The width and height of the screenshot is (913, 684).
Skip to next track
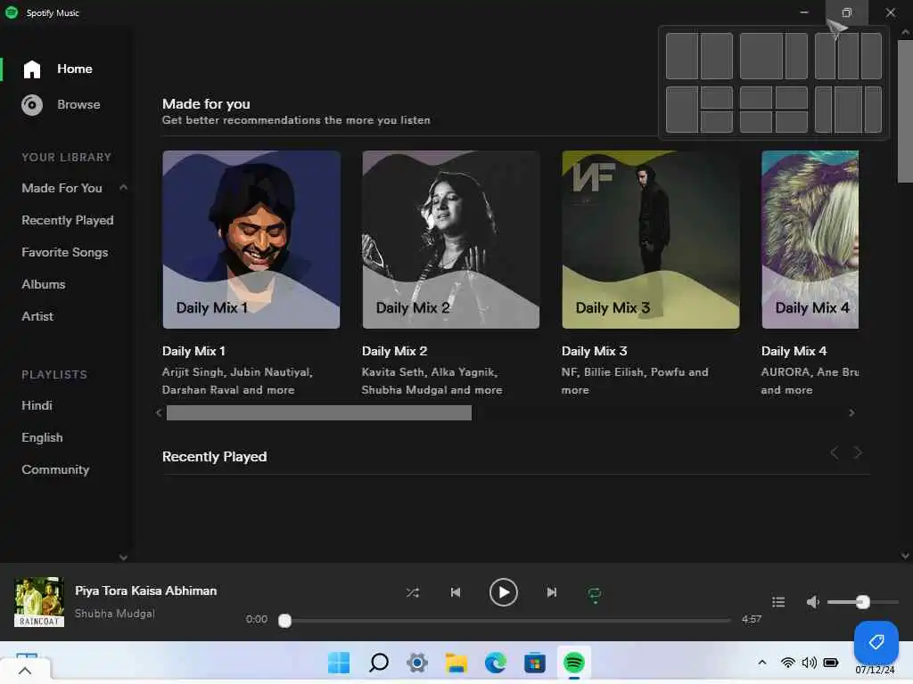(x=551, y=592)
